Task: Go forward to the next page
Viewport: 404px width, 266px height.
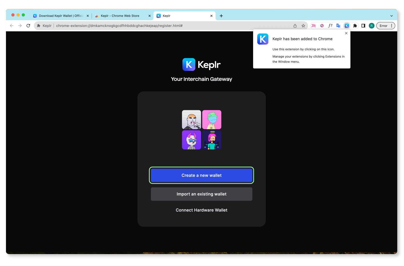Action: (20, 26)
